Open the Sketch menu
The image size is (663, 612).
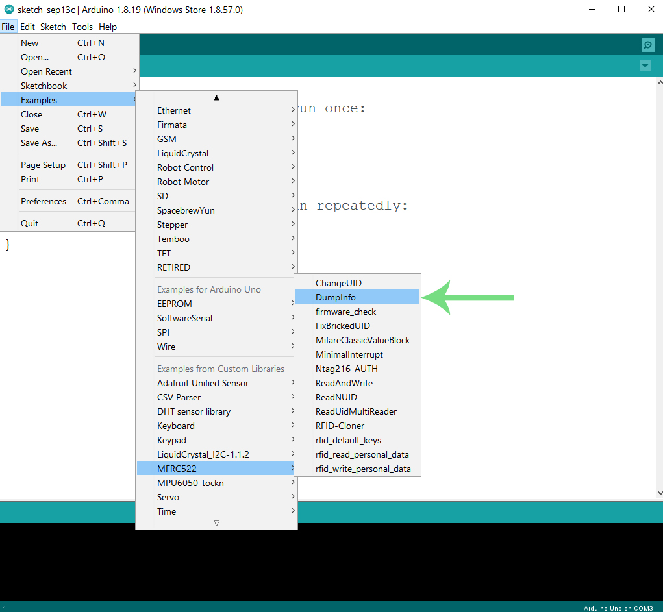(x=53, y=27)
